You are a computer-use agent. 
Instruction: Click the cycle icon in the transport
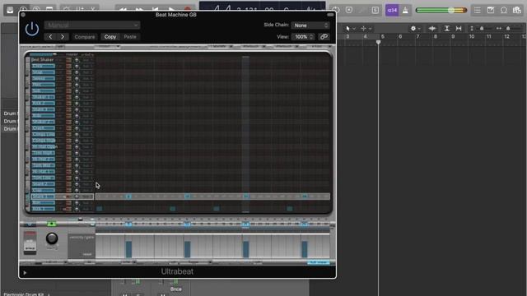[x=336, y=10]
